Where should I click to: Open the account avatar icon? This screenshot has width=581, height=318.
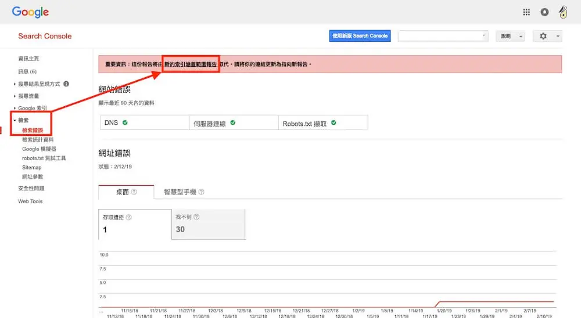click(563, 12)
